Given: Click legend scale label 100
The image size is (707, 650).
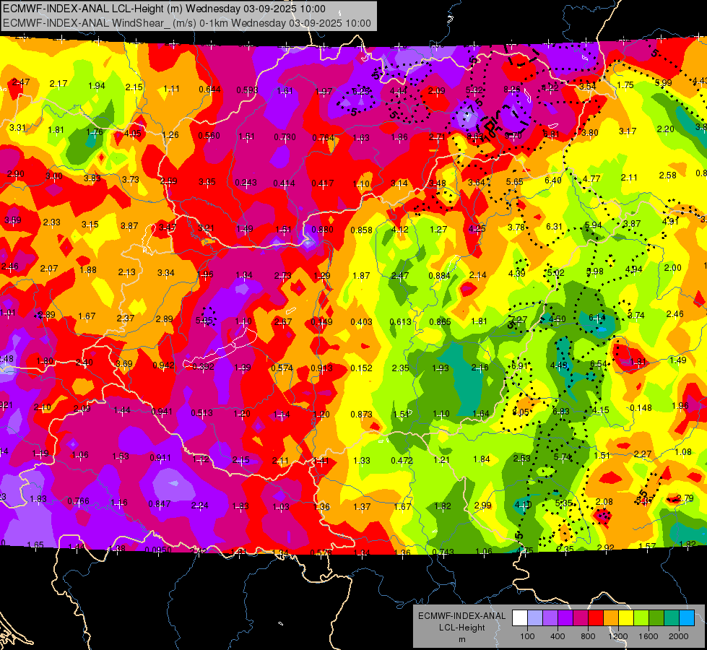Looking at the screenshot, I should click(527, 636).
